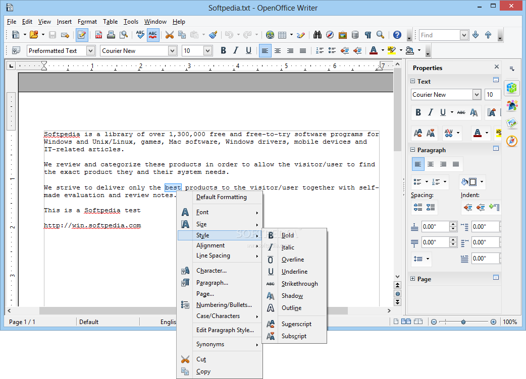This screenshot has width=526, height=379.
Task: Toggle Centered alignment in the formatting toolbar
Action: tap(278, 50)
